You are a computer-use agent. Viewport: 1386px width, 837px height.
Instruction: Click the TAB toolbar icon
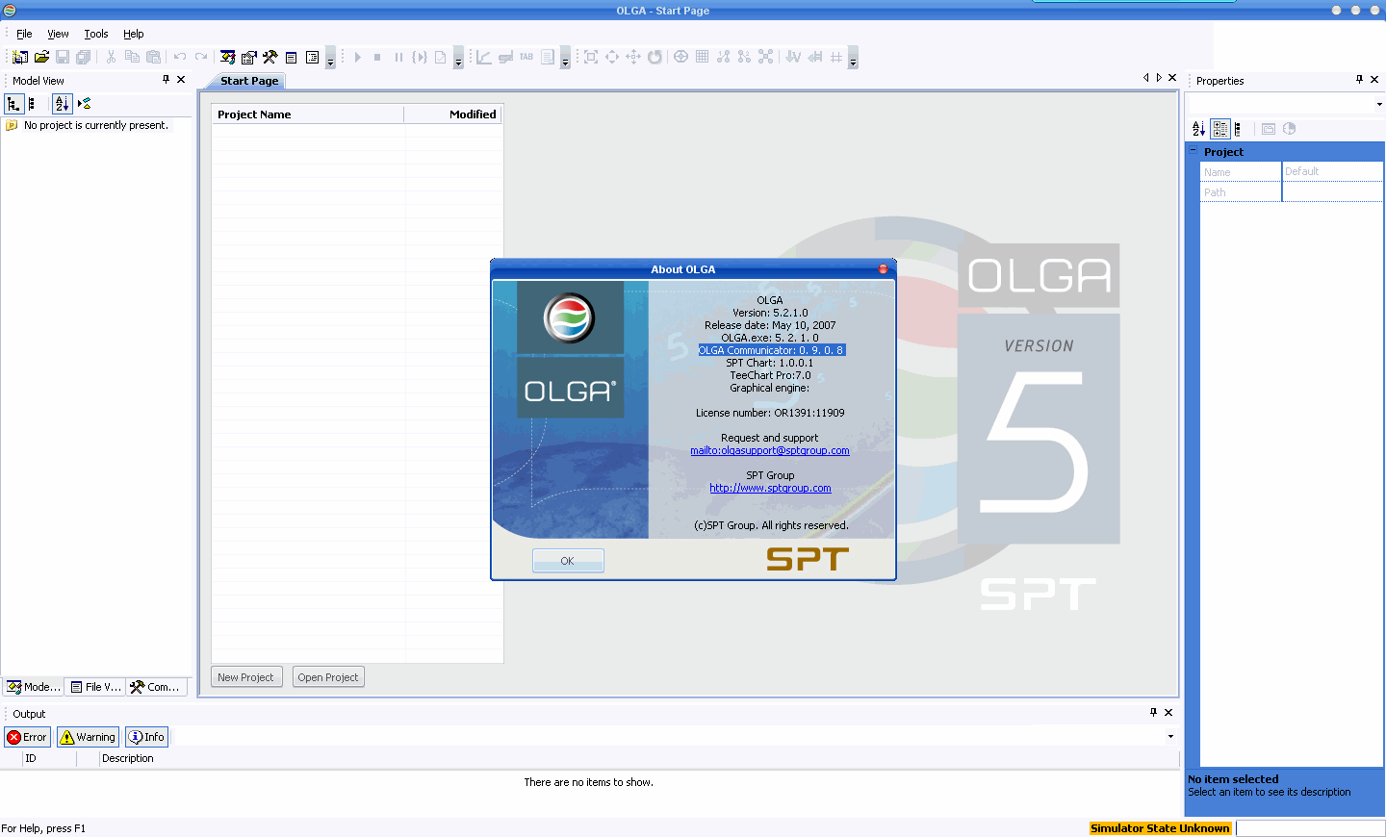tap(526, 58)
